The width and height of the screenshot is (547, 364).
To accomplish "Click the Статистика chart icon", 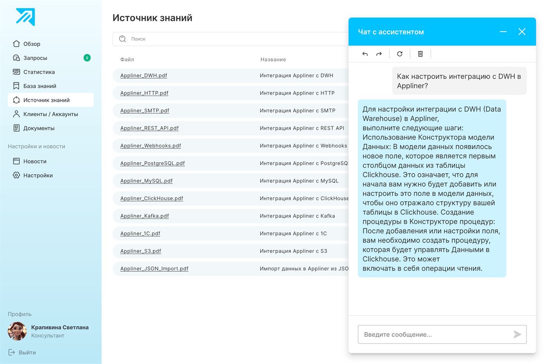I will tap(16, 72).
